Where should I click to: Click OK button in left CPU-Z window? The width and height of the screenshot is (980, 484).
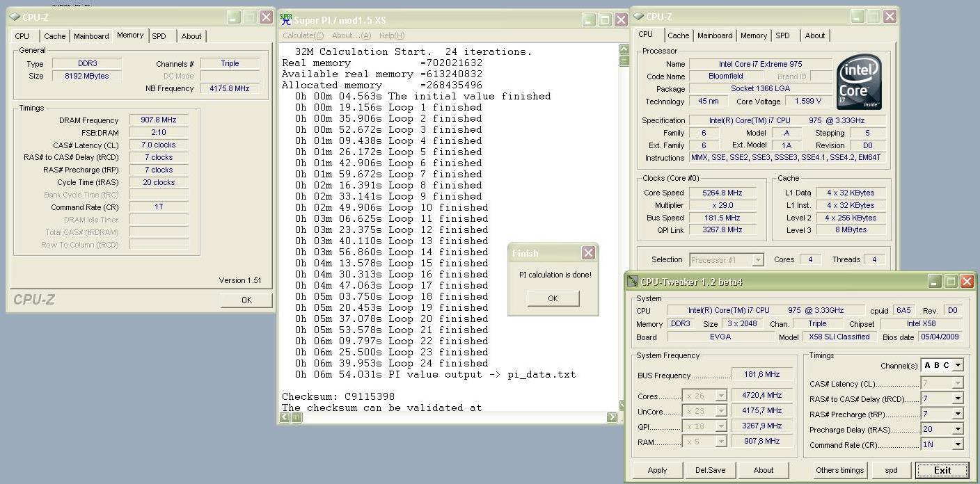click(246, 300)
